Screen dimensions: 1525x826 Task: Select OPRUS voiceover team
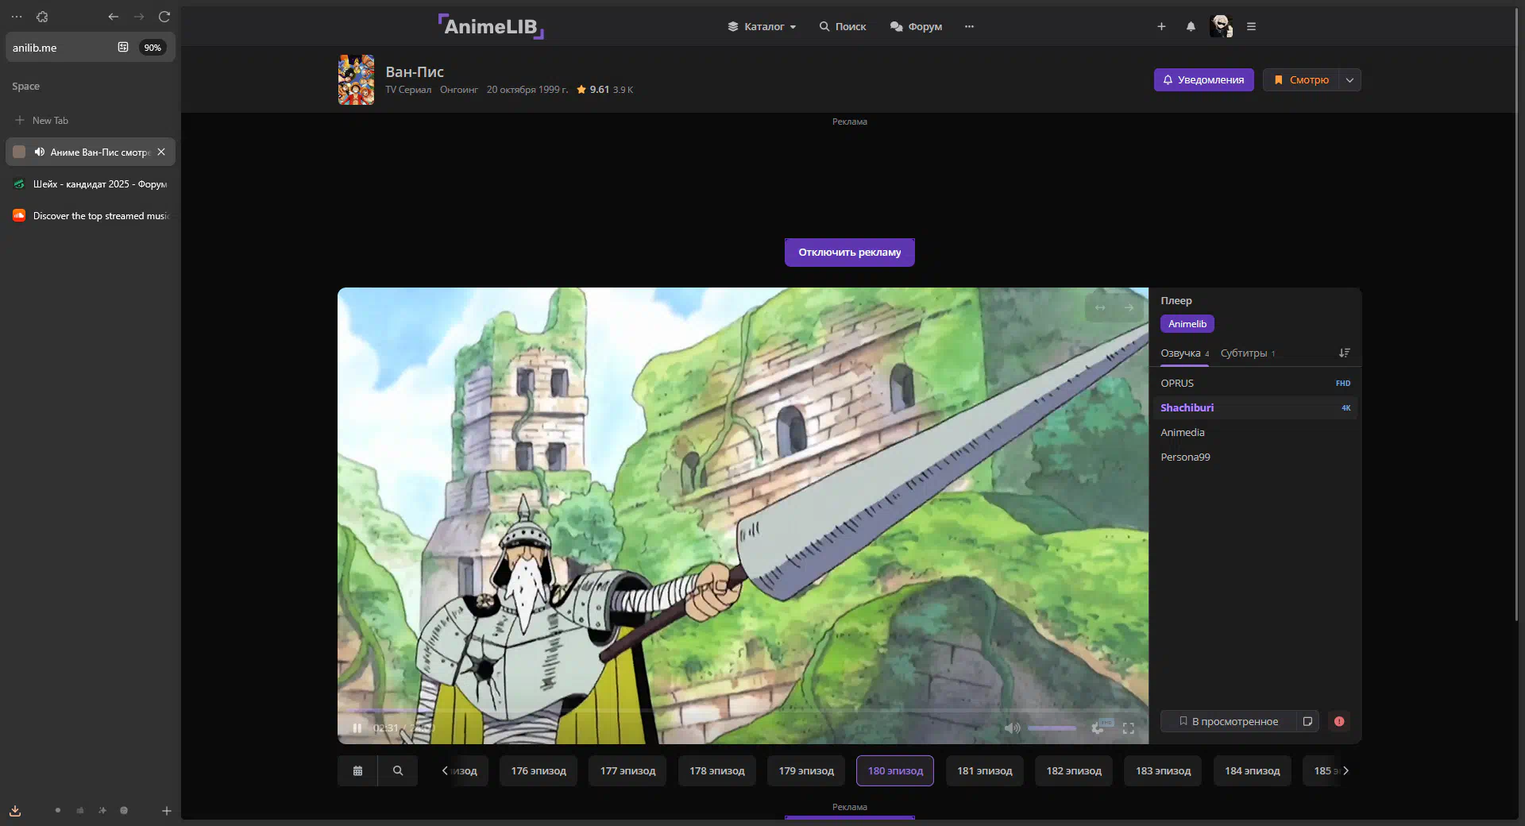[1255, 383]
